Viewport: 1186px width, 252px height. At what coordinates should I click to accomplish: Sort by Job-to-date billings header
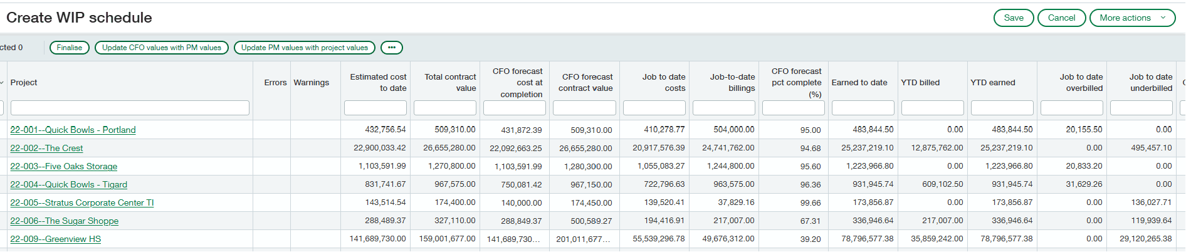pyautogui.click(x=732, y=82)
